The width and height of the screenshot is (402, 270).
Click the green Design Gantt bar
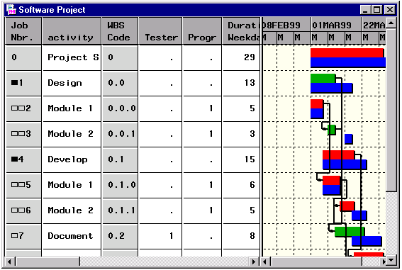click(323, 79)
